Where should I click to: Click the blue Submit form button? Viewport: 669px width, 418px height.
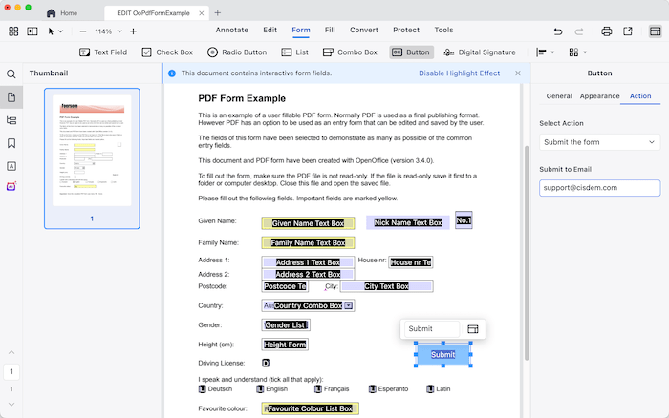point(443,355)
